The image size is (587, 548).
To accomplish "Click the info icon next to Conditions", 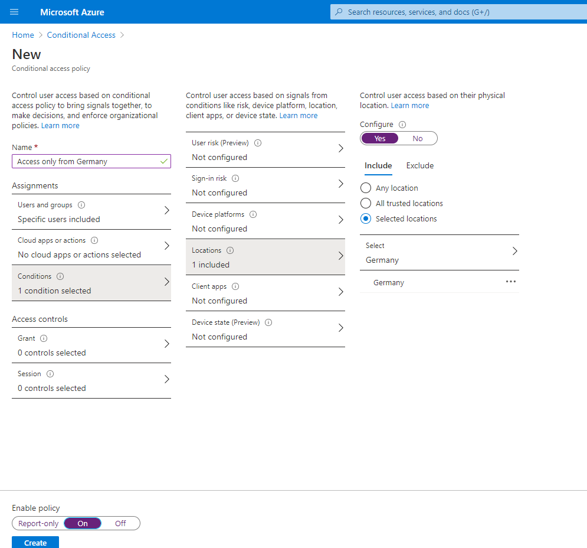I will tap(60, 276).
